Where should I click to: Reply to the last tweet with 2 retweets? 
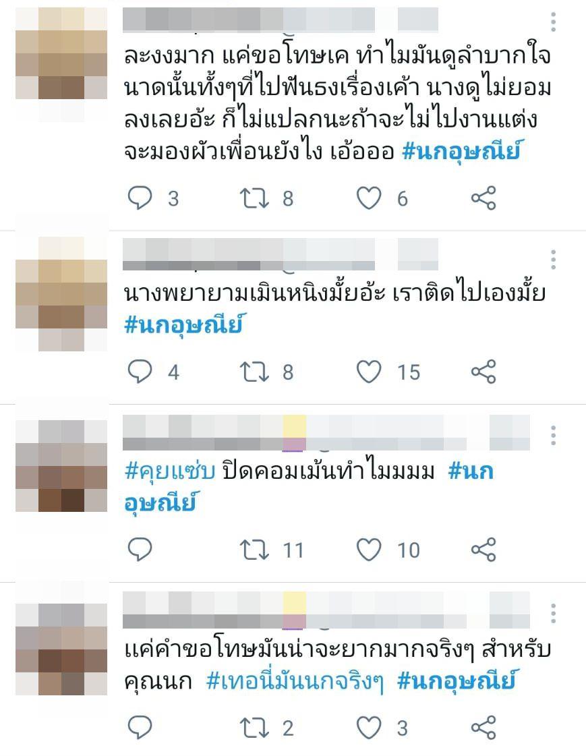pyautogui.click(x=140, y=727)
